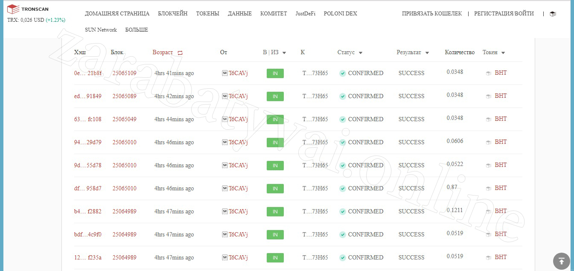Open transaction hash 94…29d79

88,142
